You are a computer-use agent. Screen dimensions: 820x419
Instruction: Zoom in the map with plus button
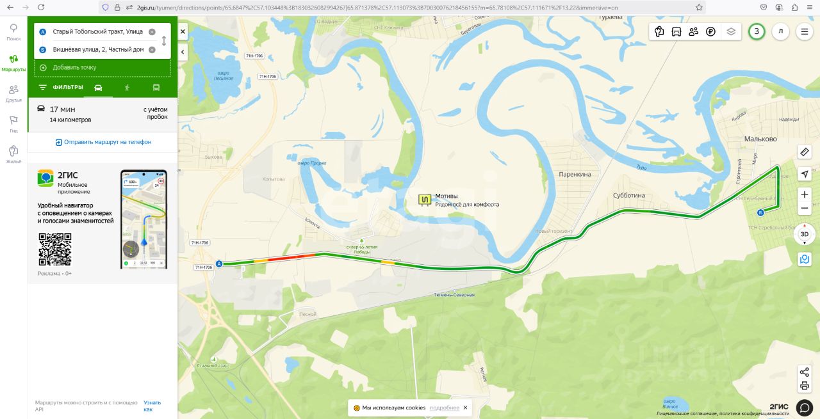point(805,194)
